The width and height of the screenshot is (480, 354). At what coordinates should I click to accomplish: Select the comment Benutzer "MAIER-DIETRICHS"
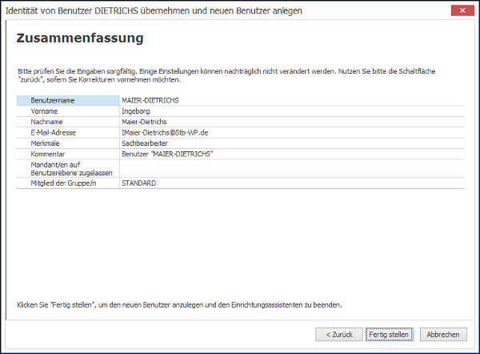click(x=167, y=154)
